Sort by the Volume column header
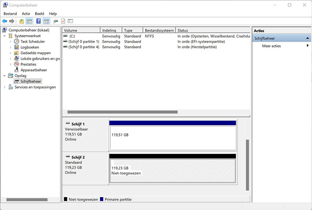Viewport: 312px width, 210px height. pyautogui.click(x=81, y=30)
